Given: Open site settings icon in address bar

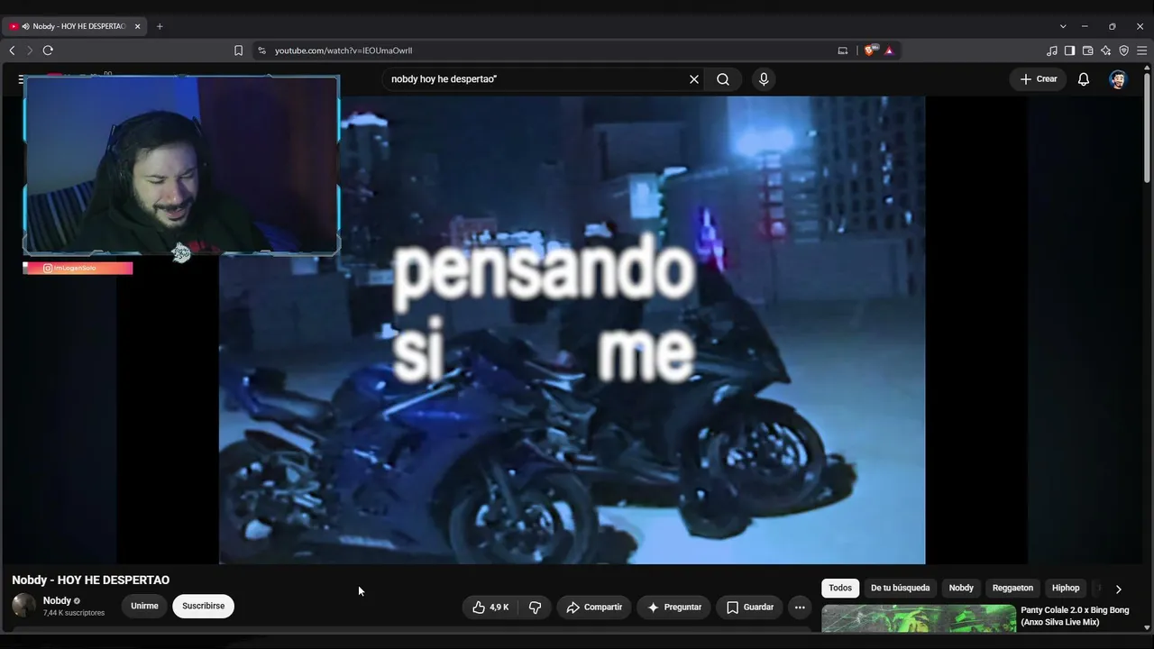Looking at the screenshot, I should [x=262, y=50].
